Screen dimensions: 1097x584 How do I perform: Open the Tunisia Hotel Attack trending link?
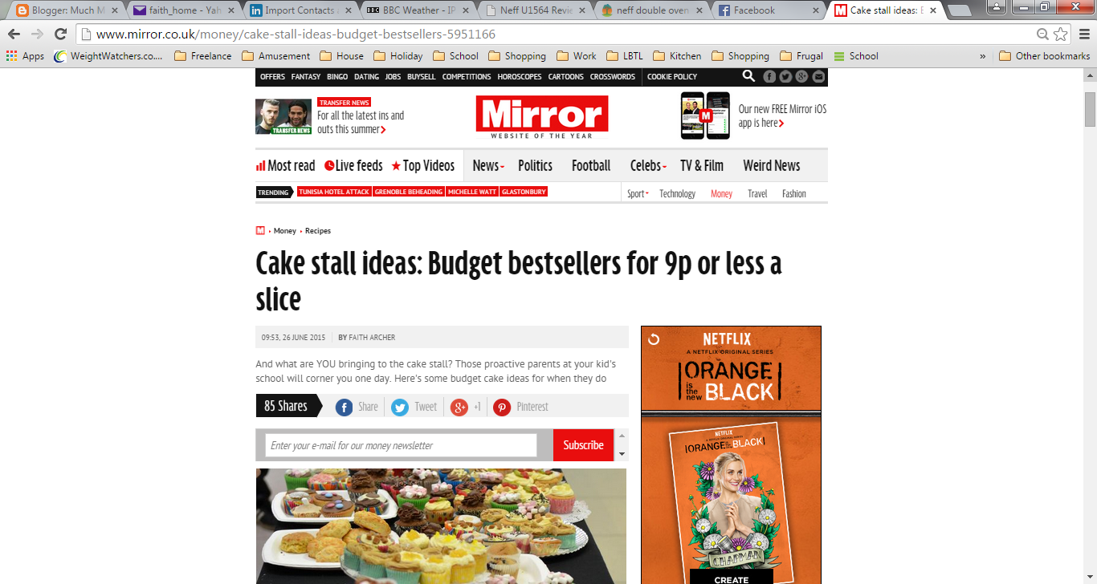[x=334, y=192]
